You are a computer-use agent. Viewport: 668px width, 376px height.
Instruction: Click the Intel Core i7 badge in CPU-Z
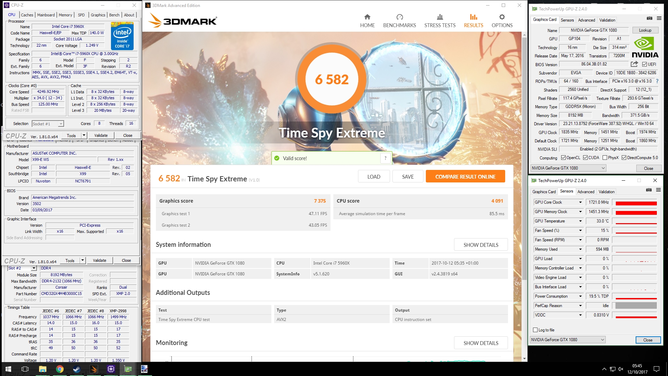tap(122, 36)
